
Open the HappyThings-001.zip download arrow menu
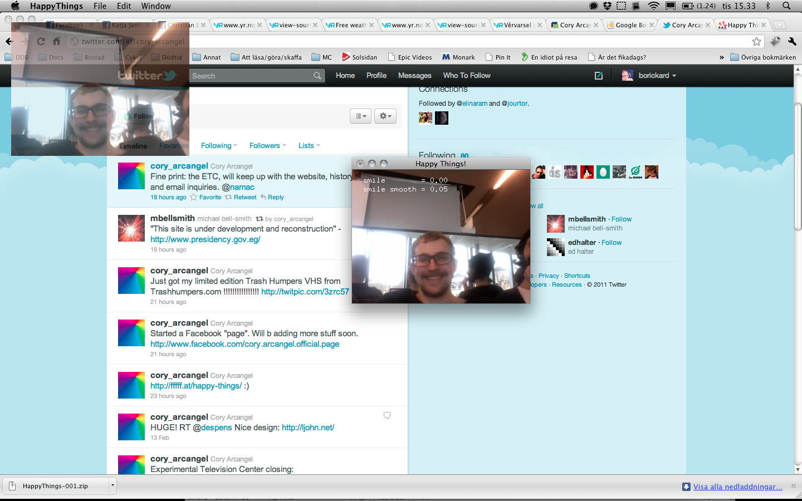(113, 485)
